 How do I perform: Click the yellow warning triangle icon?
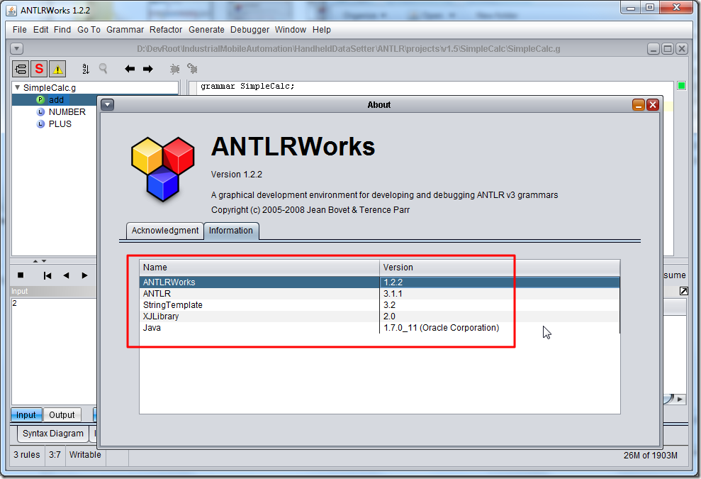57,69
